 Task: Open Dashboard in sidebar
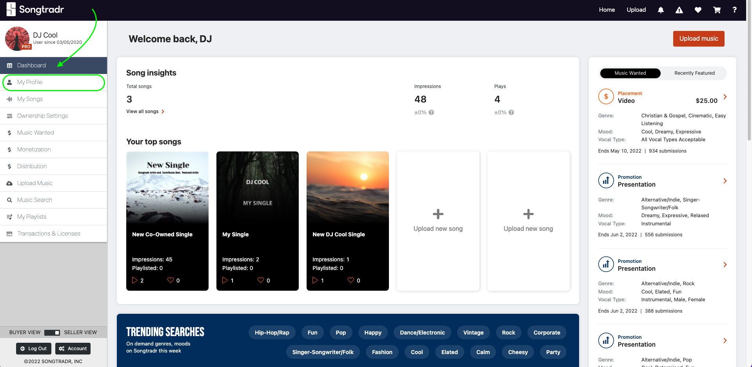53,65
